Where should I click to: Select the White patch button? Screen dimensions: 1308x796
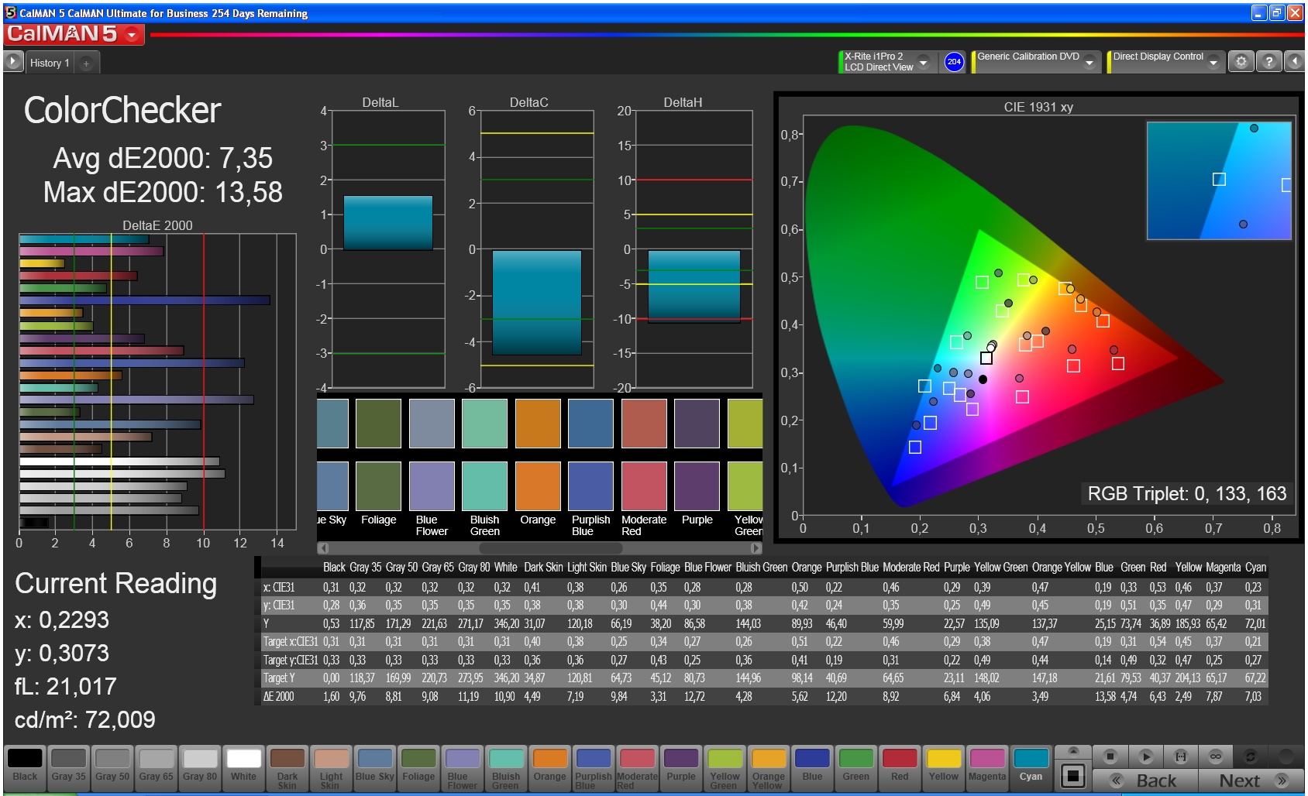[243, 768]
